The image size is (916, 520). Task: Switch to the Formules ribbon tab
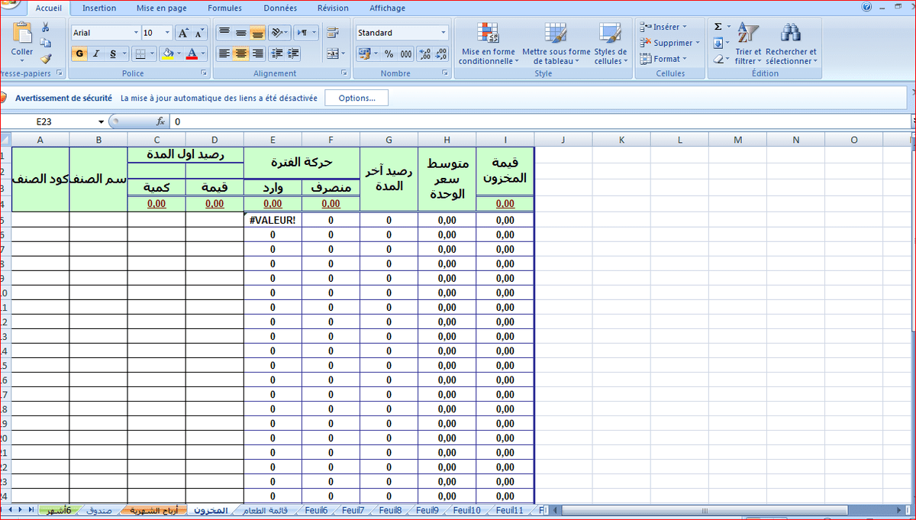224,8
